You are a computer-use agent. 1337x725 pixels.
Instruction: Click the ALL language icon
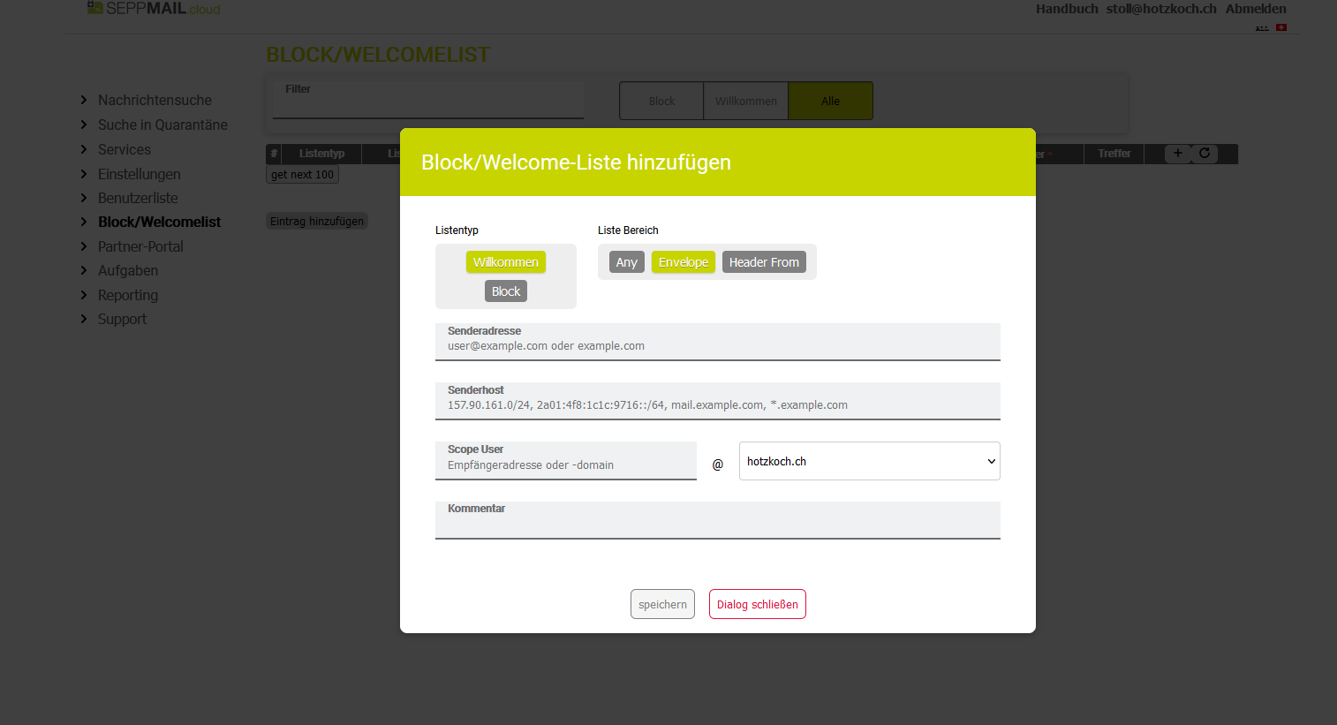(x=1262, y=28)
